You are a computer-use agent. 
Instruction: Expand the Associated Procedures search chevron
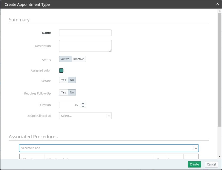[196, 148]
